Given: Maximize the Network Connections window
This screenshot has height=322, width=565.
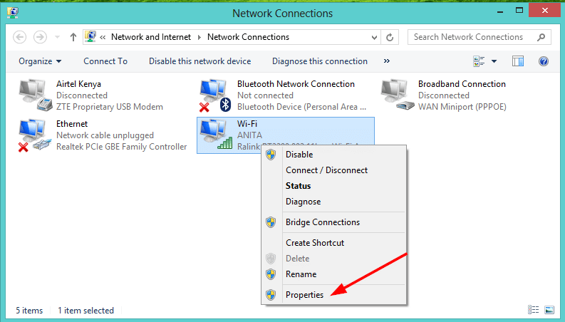Looking at the screenshot, I should pos(519,11).
